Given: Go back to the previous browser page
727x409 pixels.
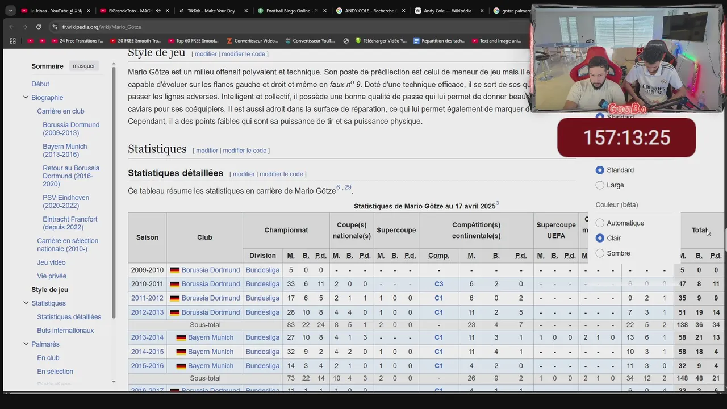Looking at the screenshot, I should click(x=11, y=27).
